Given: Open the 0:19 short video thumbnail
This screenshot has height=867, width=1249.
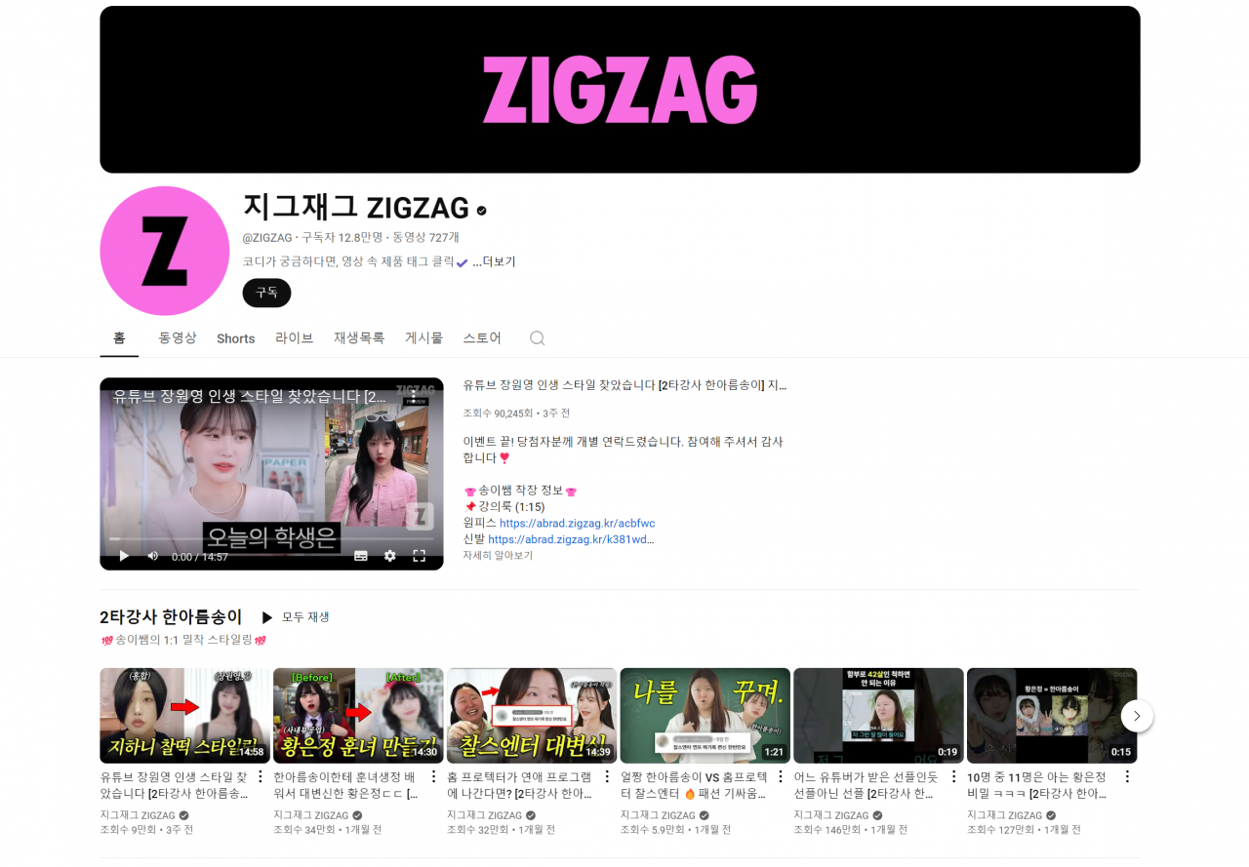Looking at the screenshot, I should coord(878,716).
